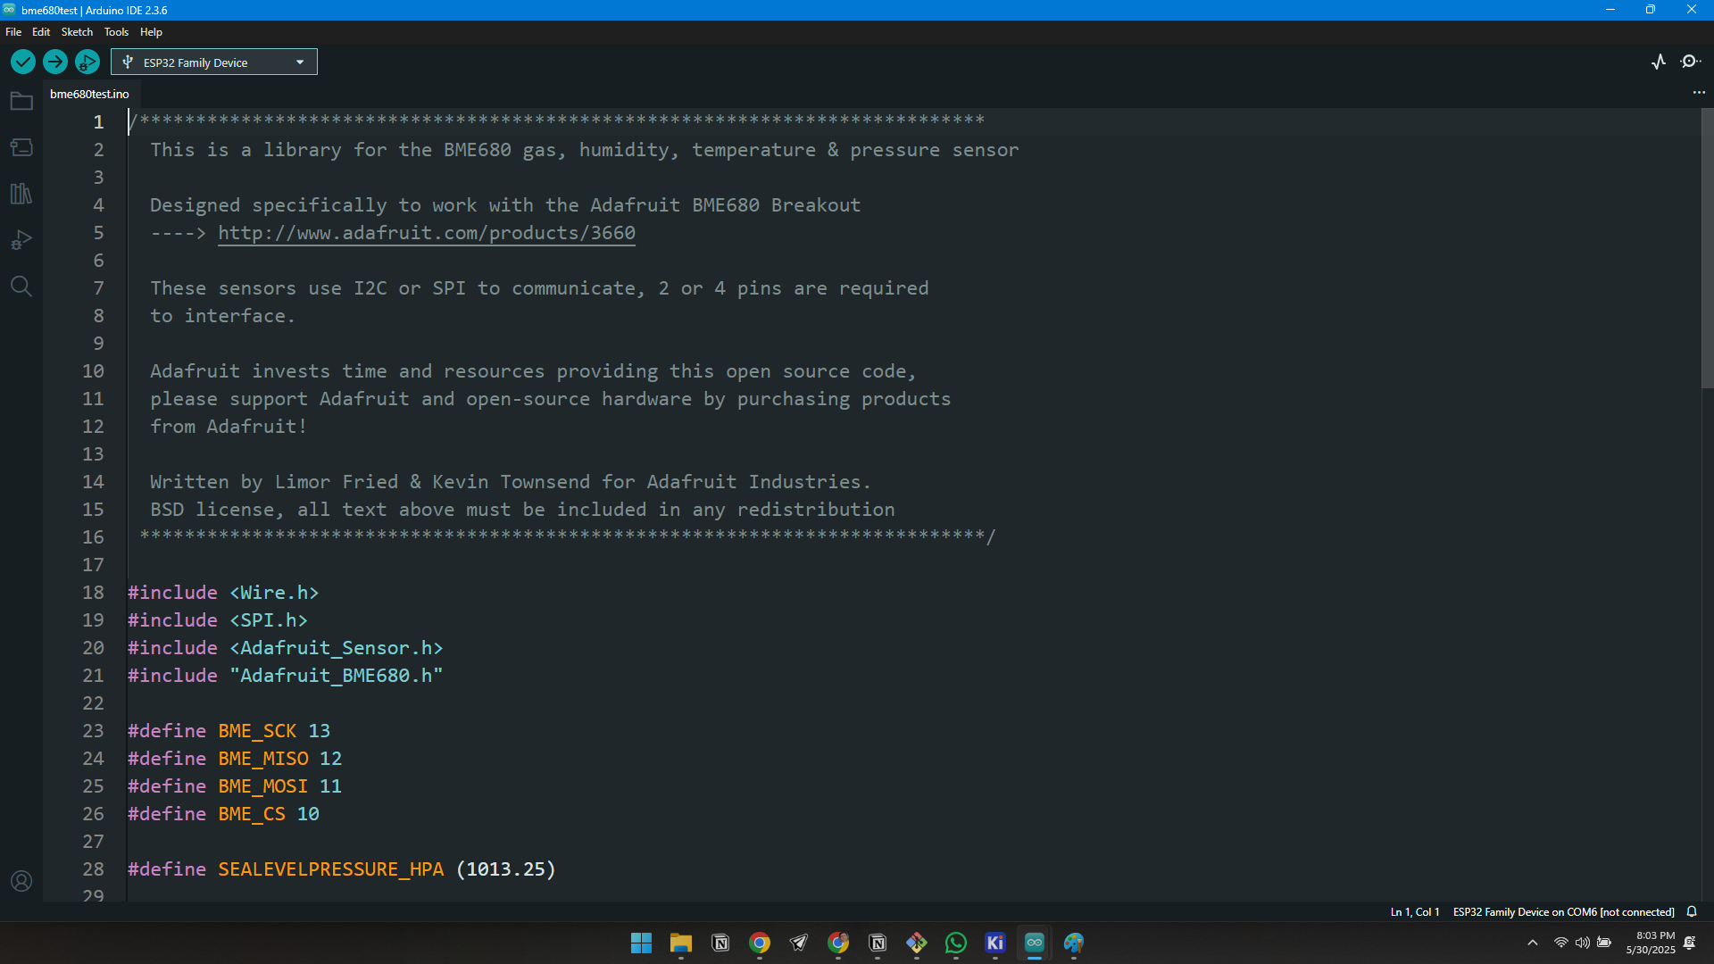Click the "Adafruit_BME680.h" include line

point(286,676)
